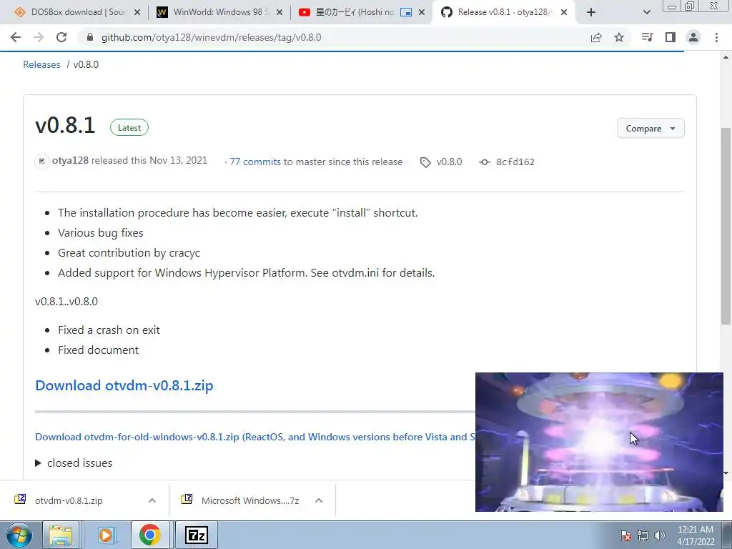
Task: Click the Action Center flag tray icon
Action: point(625,535)
